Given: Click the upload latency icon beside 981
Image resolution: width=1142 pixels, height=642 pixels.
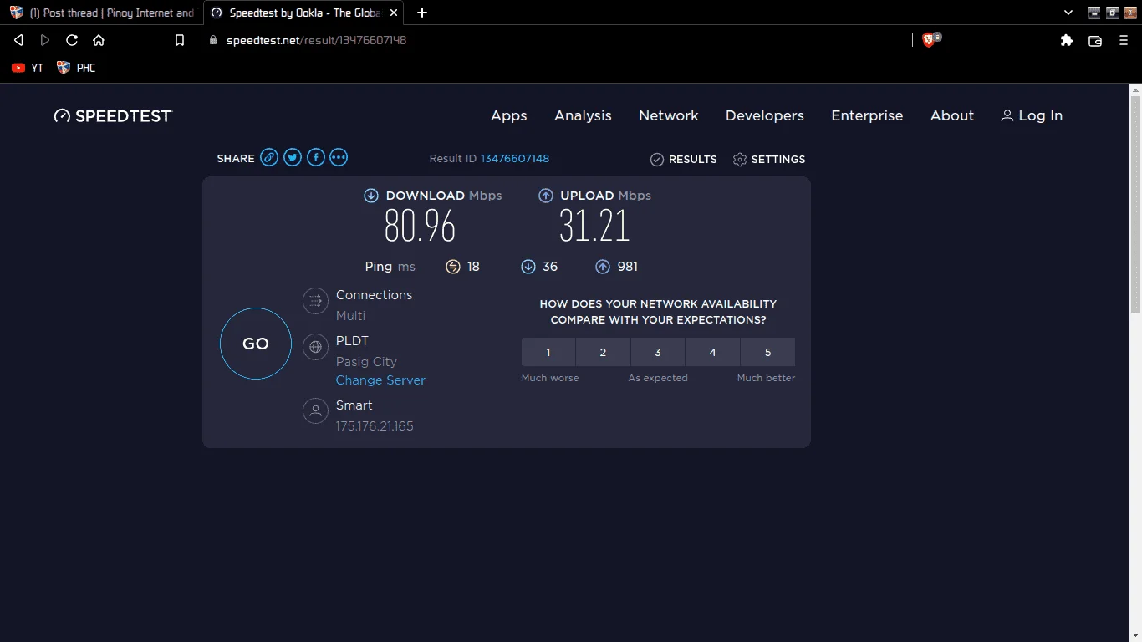Looking at the screenshot, I should [603, 267].
